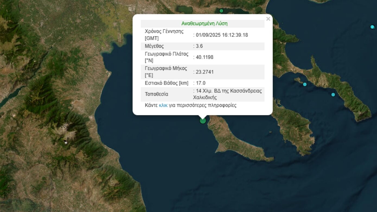Screen dimensions: 377x212
Task: Click the latitude value 40.1198
Action: 205,57
